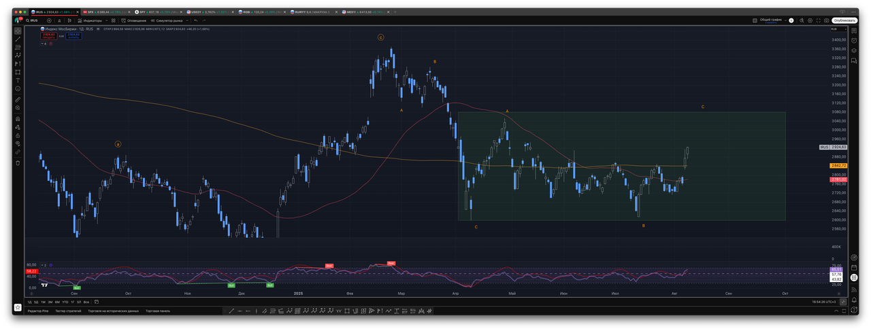The width and height of the screenshot is (871, 331).
Task: Open the alerts clock icon in right sidebar
Action: [854, 39]
